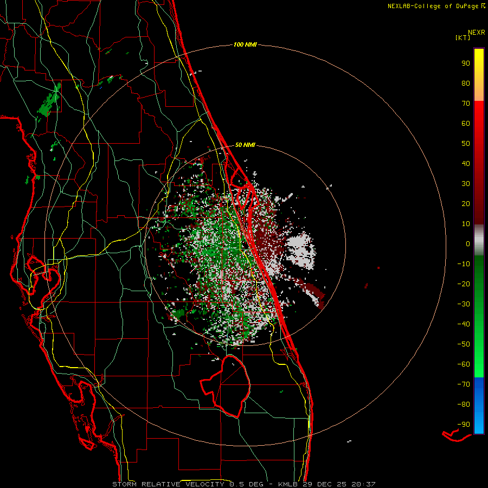Image resolution: width=488 pixels, height=488 pixels.
Task: Click the 100 NMI range ring label
Action: pyautogui.click(x=245, y=44)
